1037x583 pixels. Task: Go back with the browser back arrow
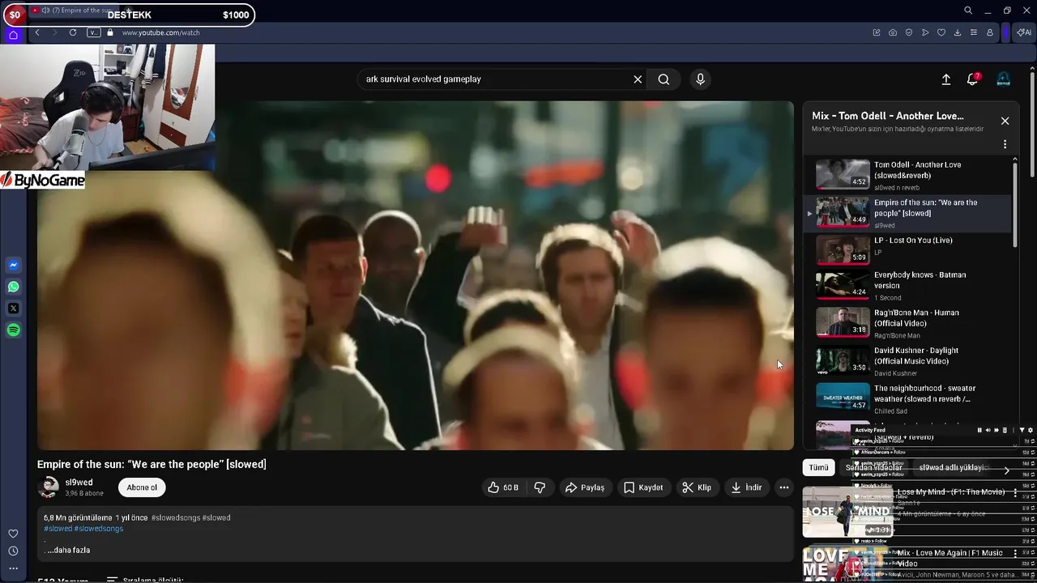(37, 32)
